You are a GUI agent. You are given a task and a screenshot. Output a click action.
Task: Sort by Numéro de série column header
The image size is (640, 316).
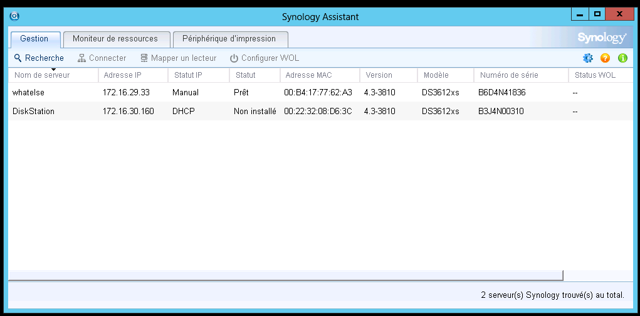[x=522, y=75]
